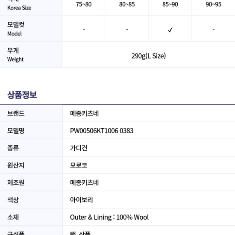Click the color value 아이보리
Image resolution: width=235 pixels, height=235 pixels.
82,200
